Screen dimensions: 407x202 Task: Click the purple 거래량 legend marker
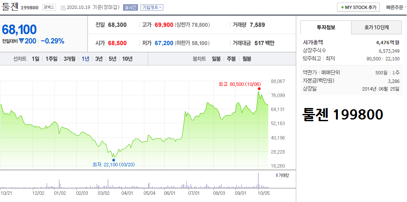277,175
